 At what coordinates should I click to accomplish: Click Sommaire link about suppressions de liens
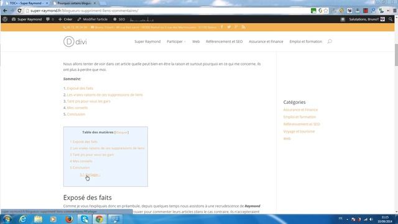[x=104, y=95]
